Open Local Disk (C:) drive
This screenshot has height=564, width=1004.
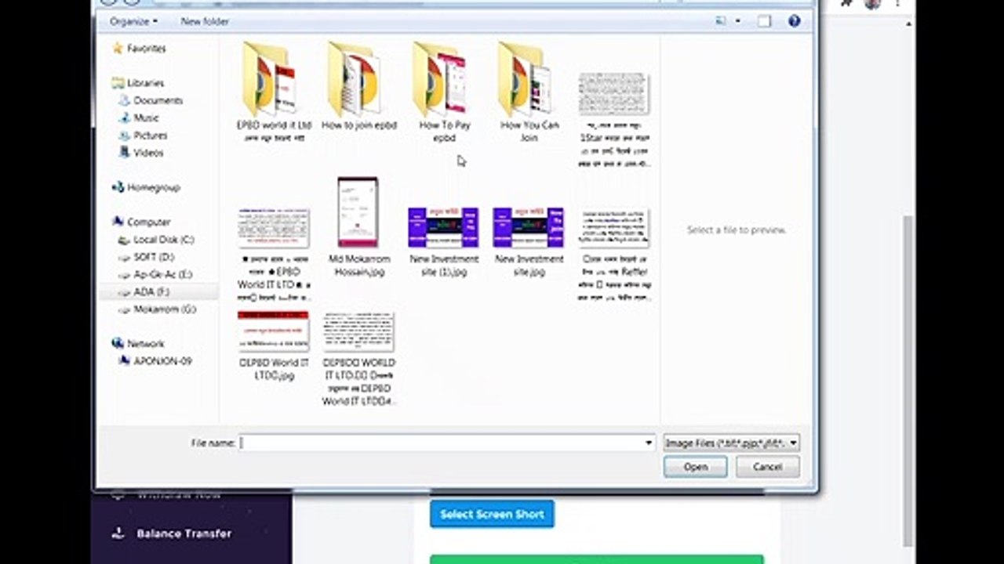pos(155,240)
